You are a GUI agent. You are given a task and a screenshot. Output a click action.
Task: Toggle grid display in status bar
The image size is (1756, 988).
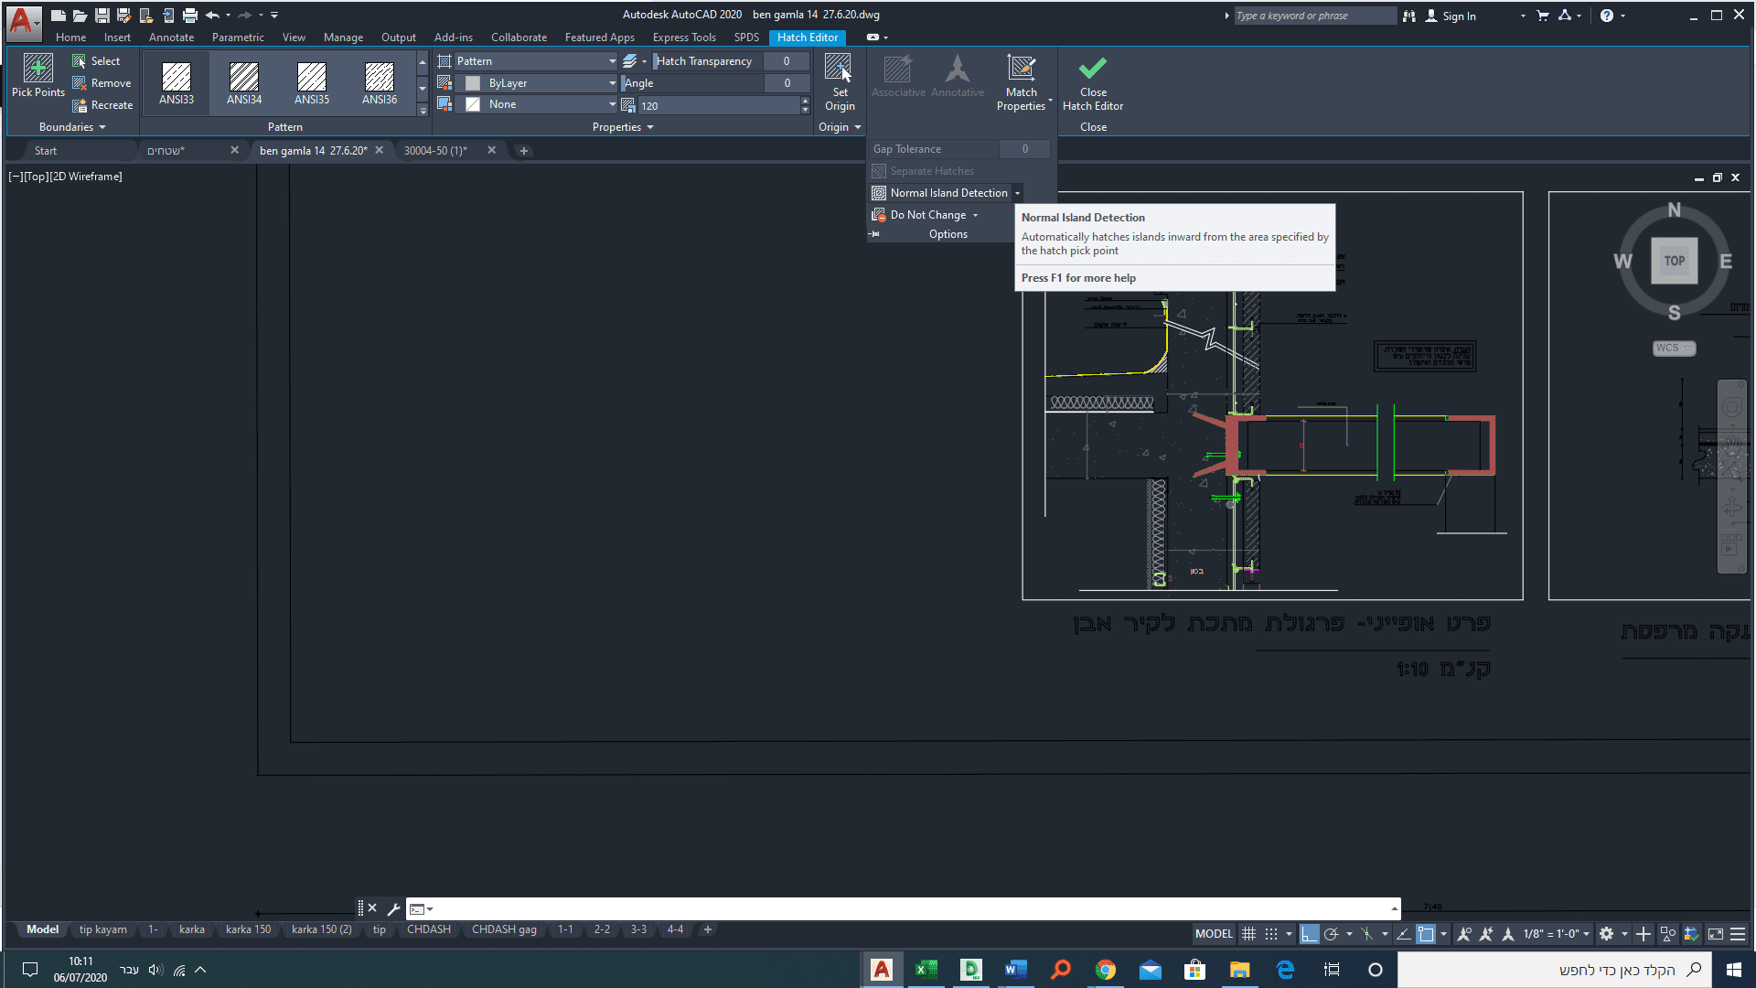click(1248, 934)
